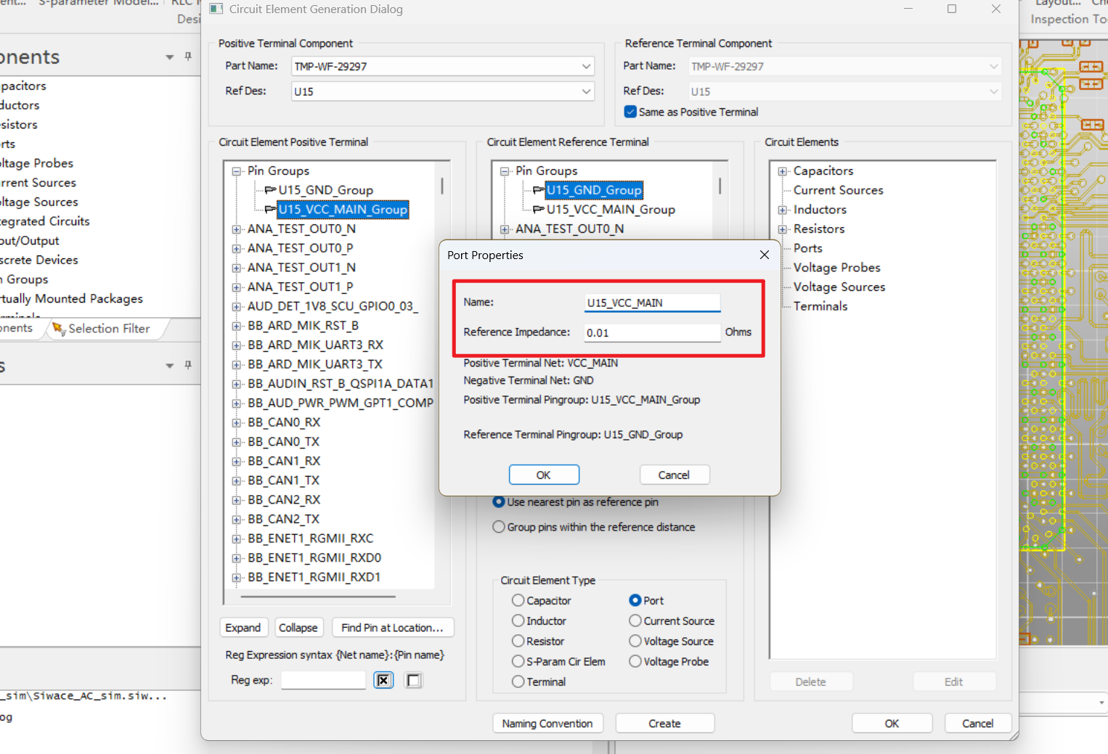Click OK in Port Properties dialog
This screenshot has width=1108, height=754.
coord(544,475)
